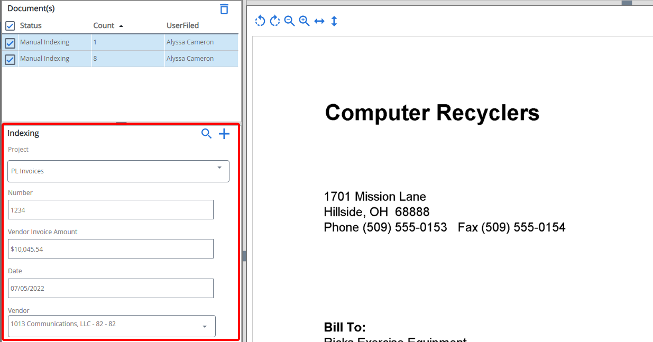
Task: Fit document to height
Action: tap(334, 21)
